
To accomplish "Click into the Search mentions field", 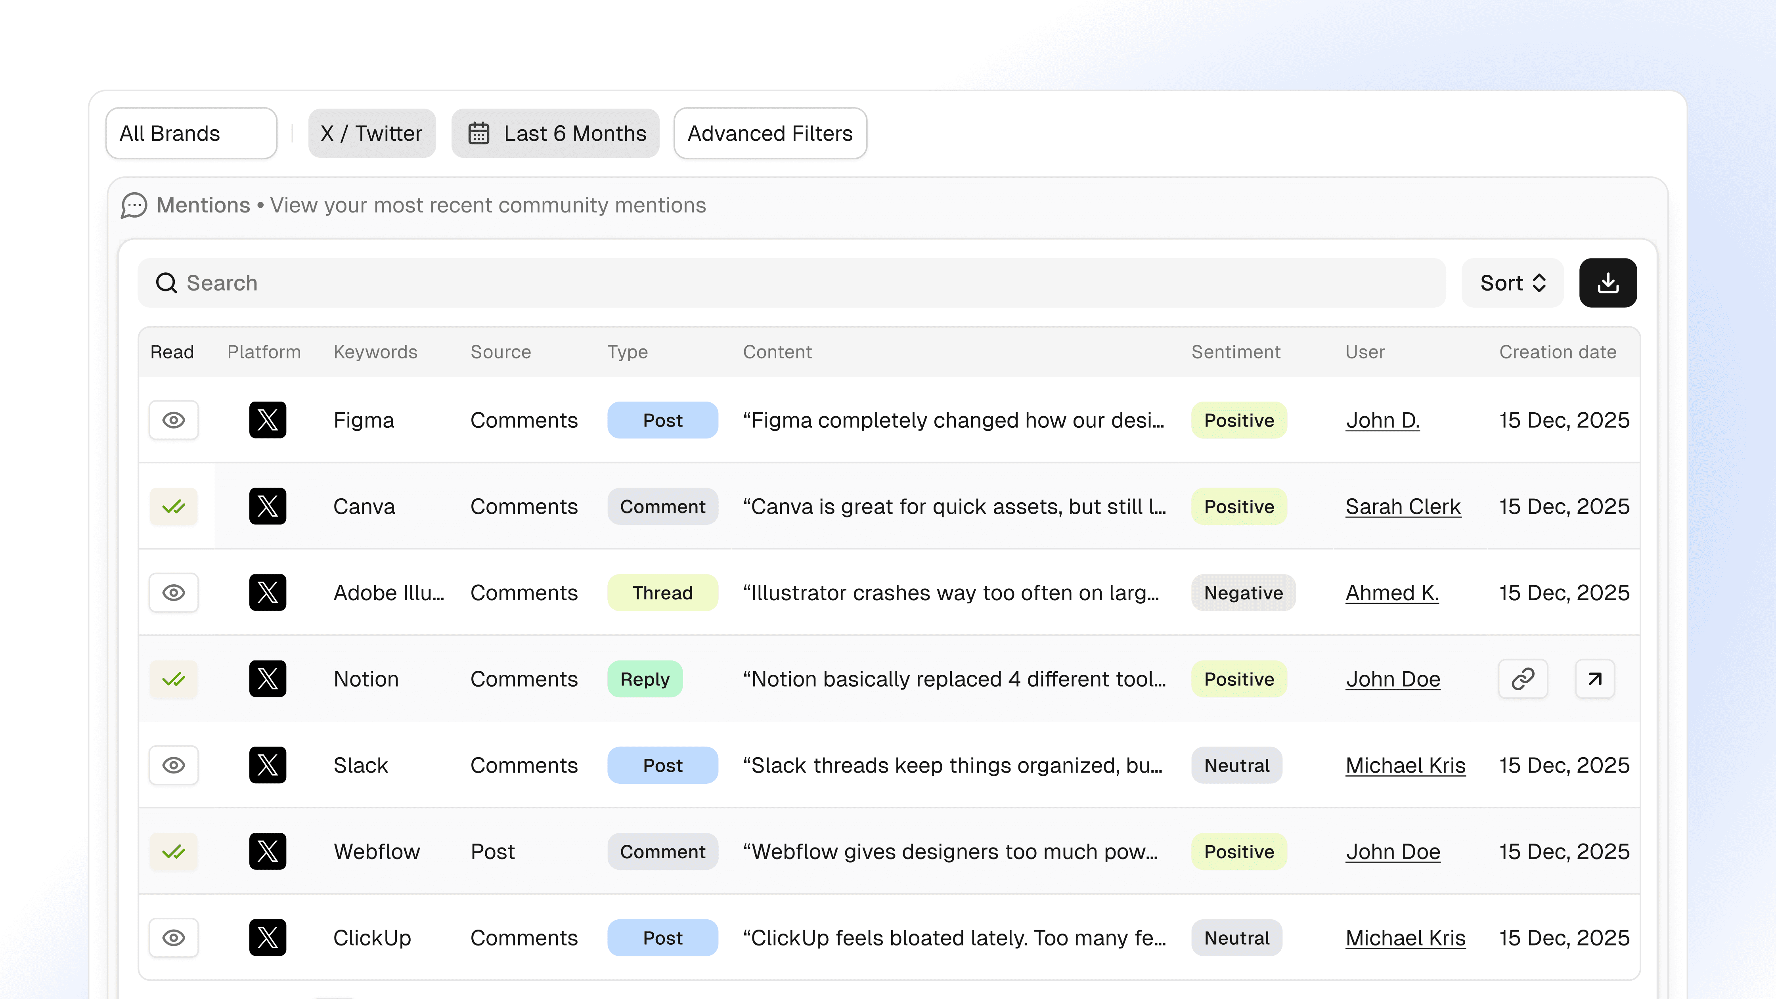I will 793,283.
